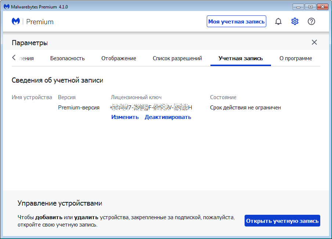Click the settings gear icon
Image resolution: width=332 pixels, height=239 pixels.
[x=295, y=22]
